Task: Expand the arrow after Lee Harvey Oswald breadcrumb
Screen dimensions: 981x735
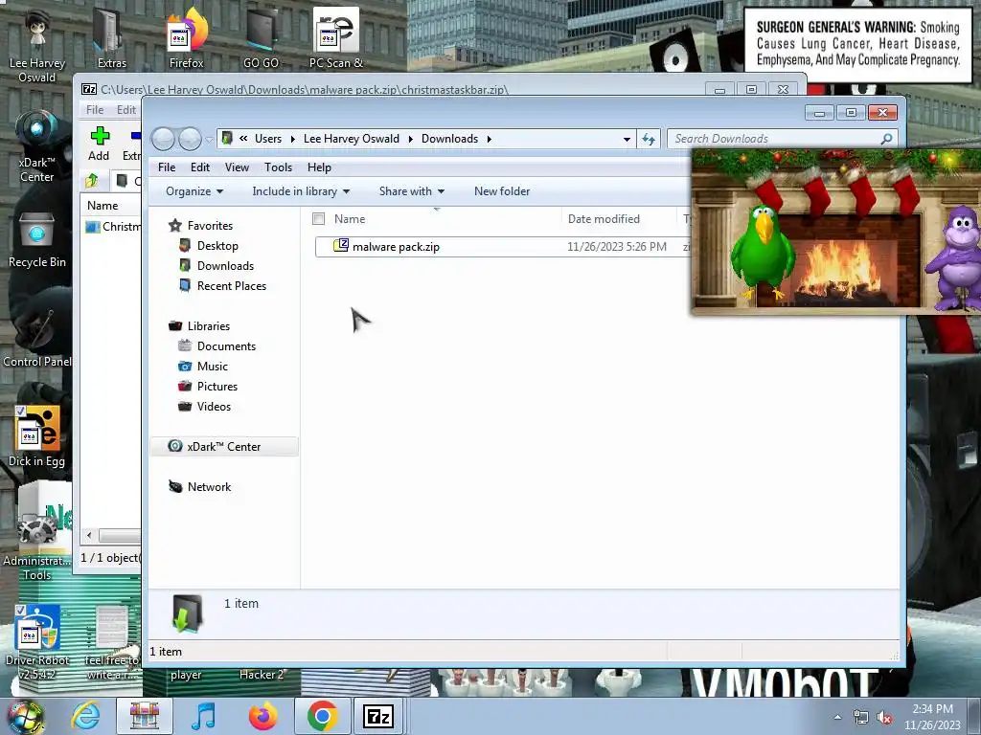Action: click(410, 139)
